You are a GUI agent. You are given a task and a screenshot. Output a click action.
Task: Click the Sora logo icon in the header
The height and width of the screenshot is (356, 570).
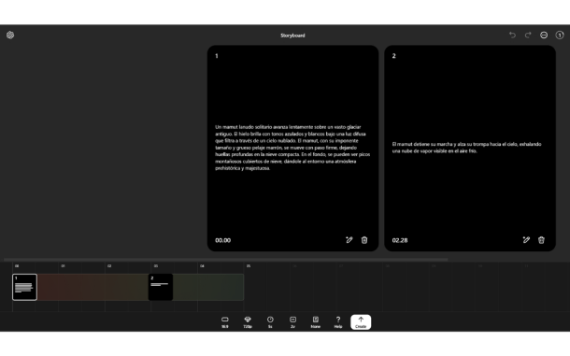pos(10,35)
